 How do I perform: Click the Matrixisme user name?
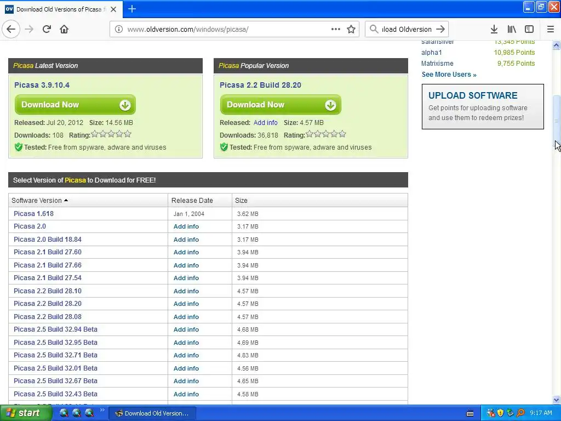437,64
